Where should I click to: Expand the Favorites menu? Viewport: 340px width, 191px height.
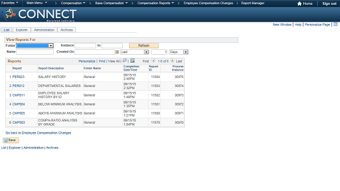[x=10, y=3]
